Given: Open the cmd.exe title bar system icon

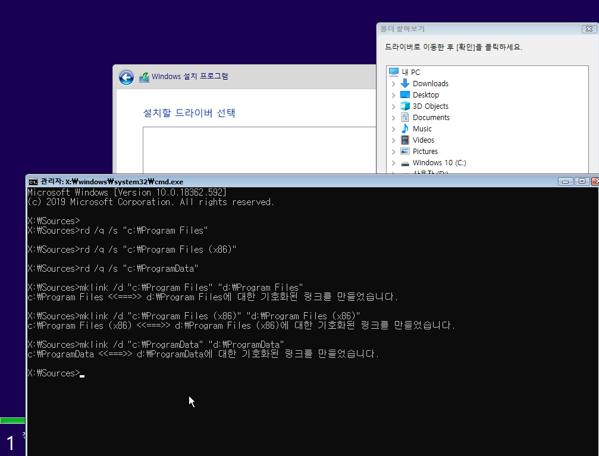Looking at the screenshot, I should (x=33, y=182).
